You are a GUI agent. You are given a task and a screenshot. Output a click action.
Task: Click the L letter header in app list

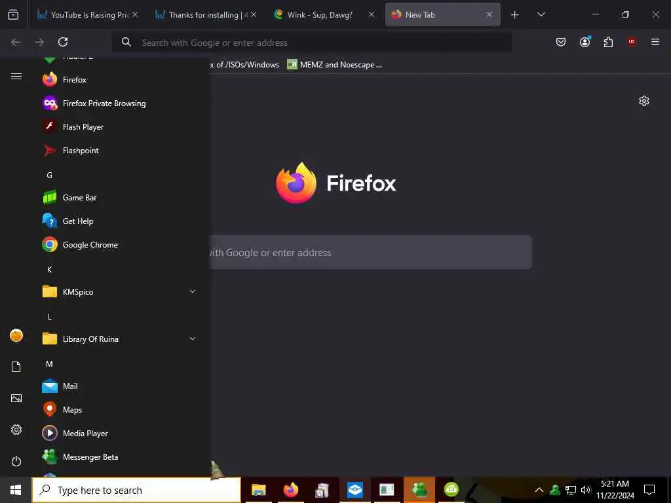[x=50, y=316]
